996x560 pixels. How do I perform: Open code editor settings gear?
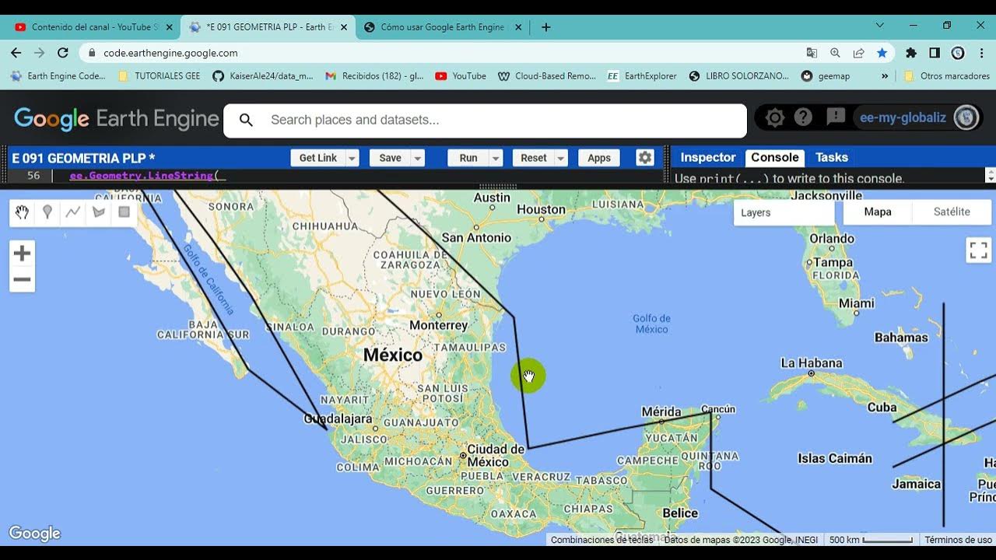tap(645, 158)
